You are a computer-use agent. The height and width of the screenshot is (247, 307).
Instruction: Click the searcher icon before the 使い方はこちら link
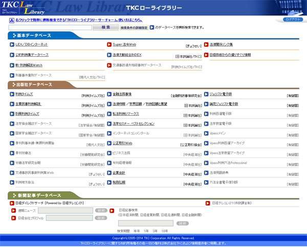12,20
